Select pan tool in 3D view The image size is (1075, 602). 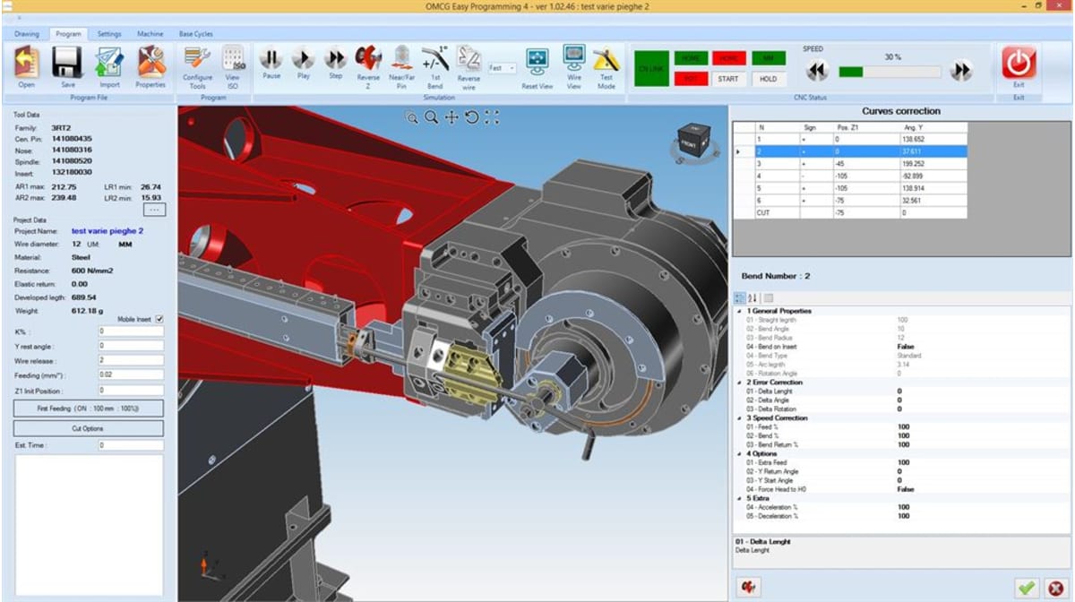click(x=451, y=117)
